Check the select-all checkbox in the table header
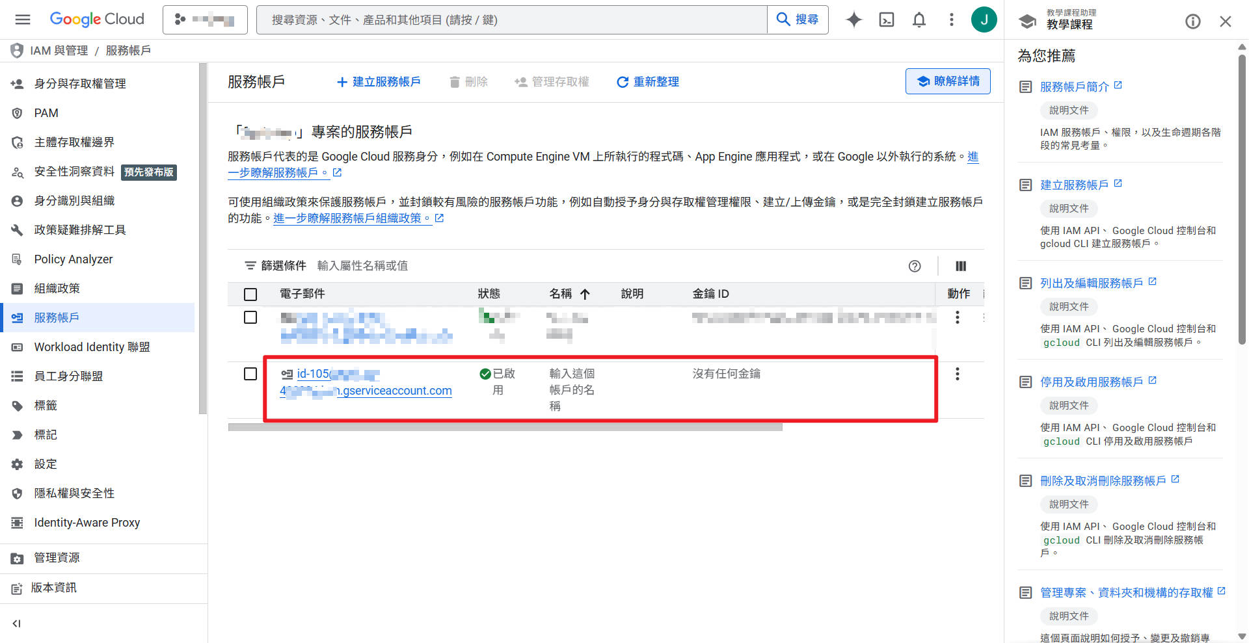Viewport: 1249px width, 643px height. (250, 294)
